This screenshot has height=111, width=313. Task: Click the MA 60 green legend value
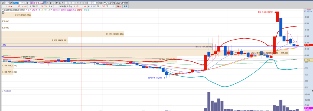pyautogui.click(x=46, y=10)
